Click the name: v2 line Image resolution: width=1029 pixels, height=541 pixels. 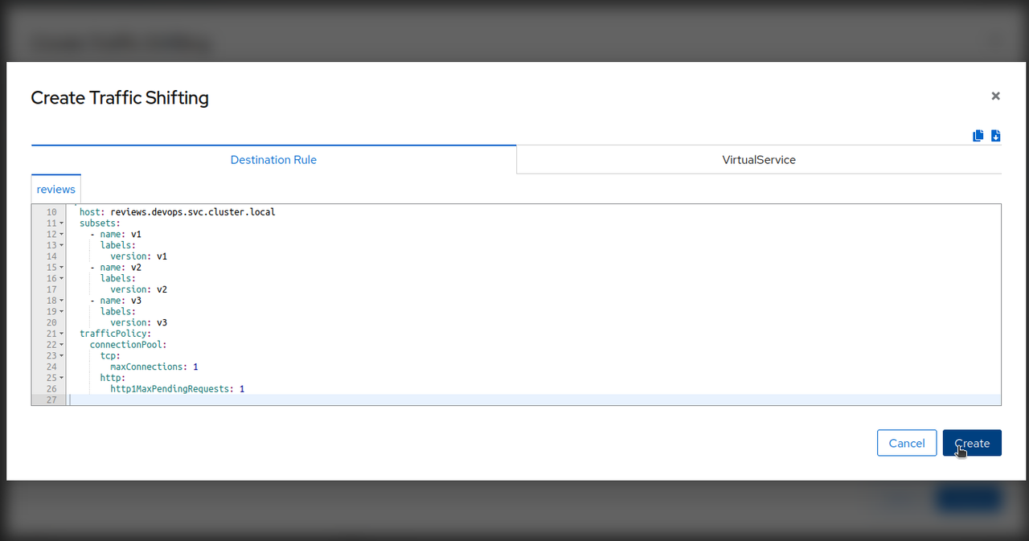tap(116, 268)
